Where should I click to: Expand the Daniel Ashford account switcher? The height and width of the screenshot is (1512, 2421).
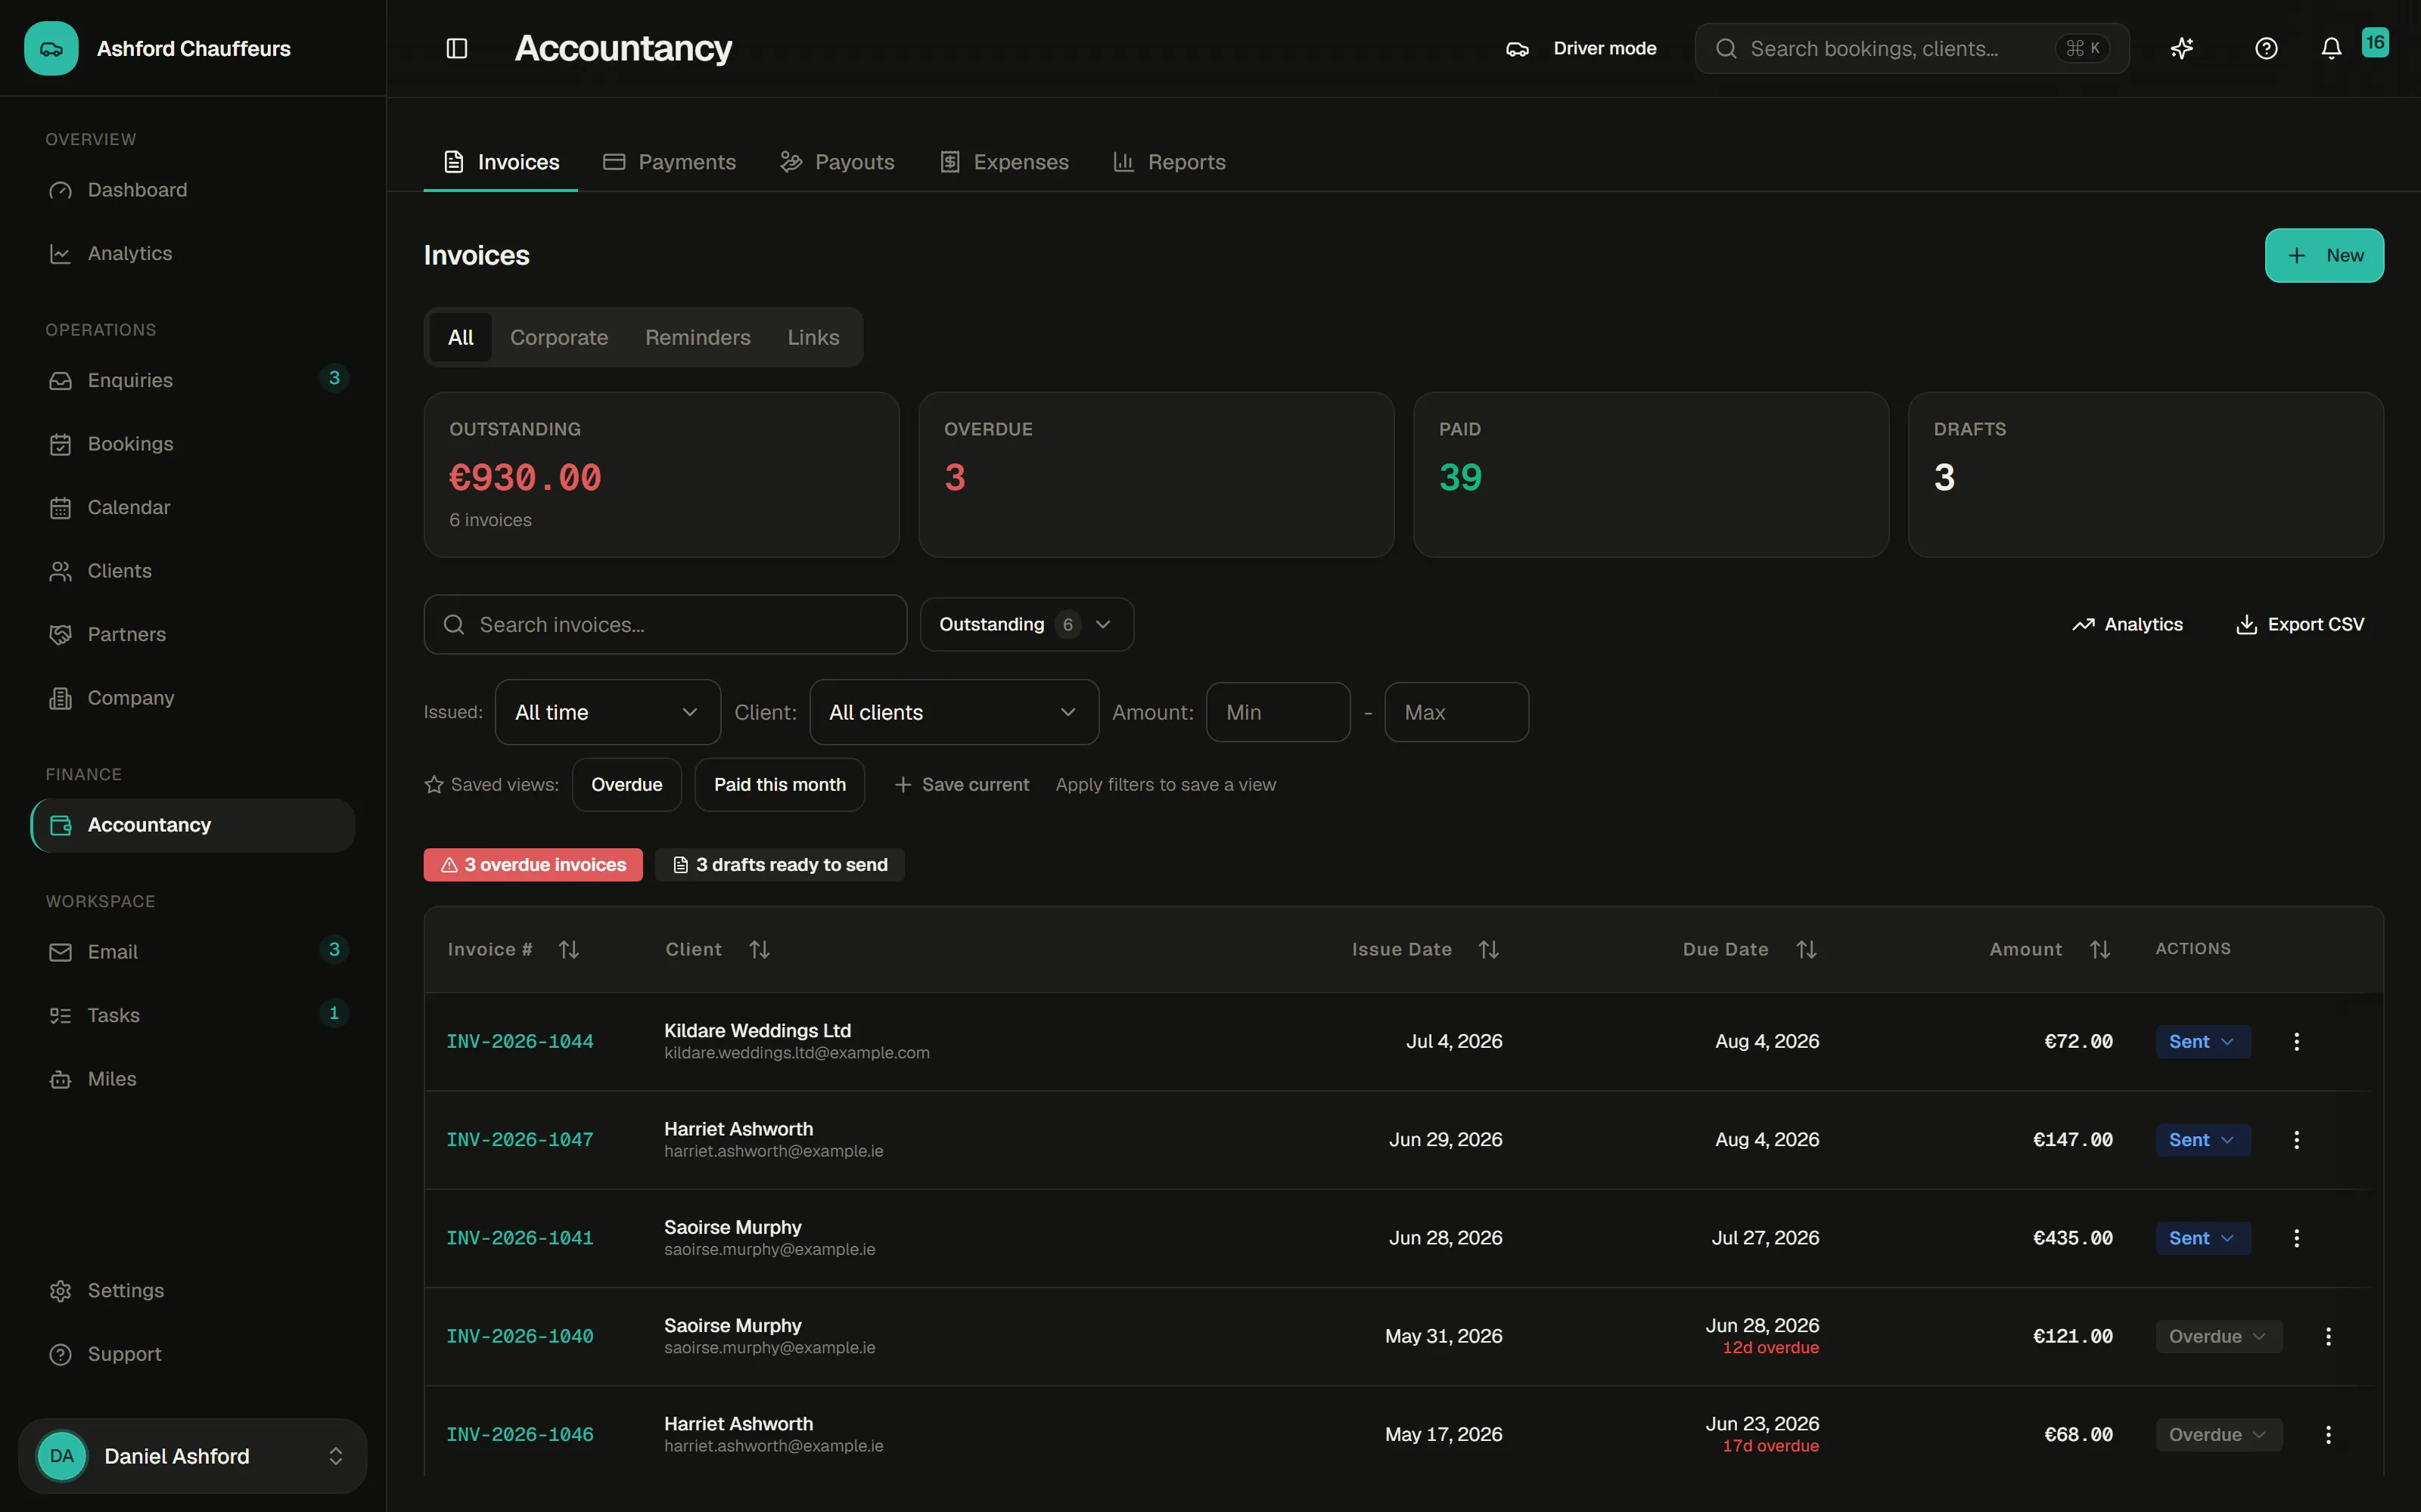pos(192,1456)
